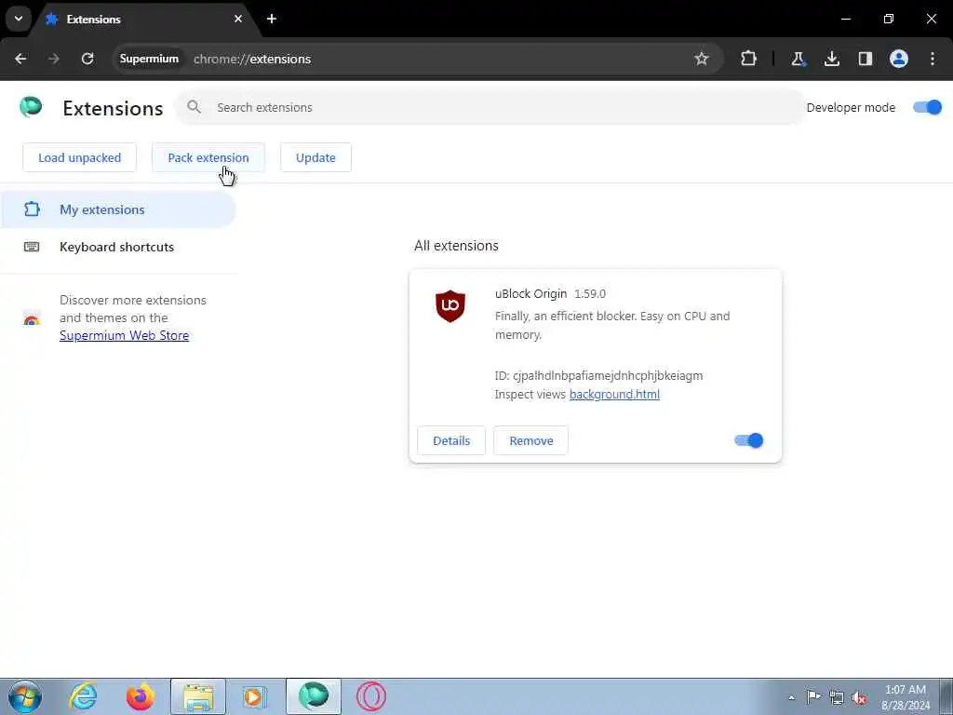Viewport: 953px width, 715px height.
Task: Open Action Center flag icon
Action: (813, 696)
